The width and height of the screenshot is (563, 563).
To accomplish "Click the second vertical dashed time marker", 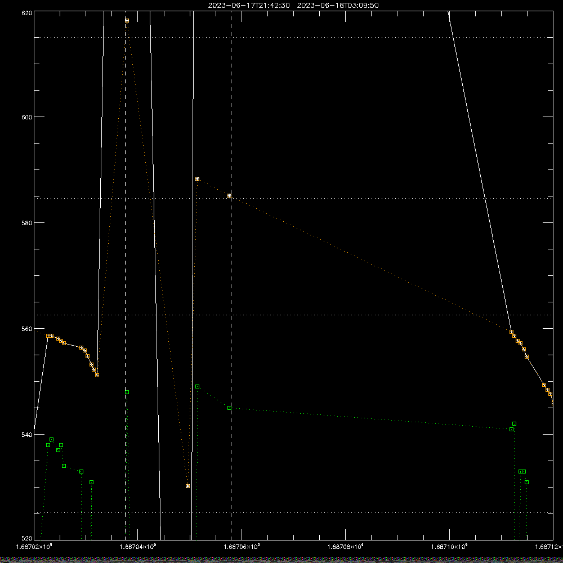I will [x=231, y=276].
